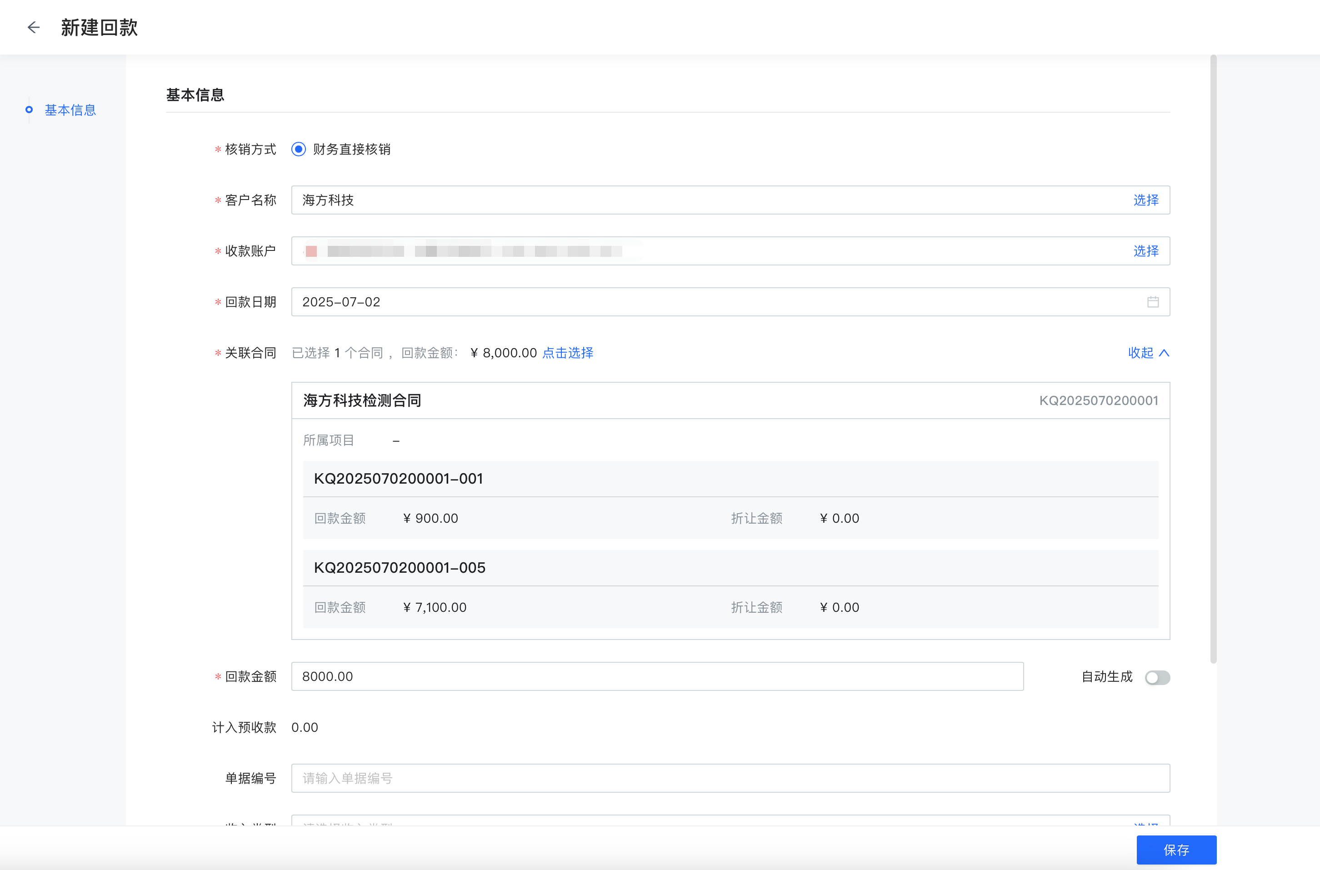This screenshot has width=1320, height=870.
Task: Click the 新建回款 page title
Action: click(x=99, y=27)
